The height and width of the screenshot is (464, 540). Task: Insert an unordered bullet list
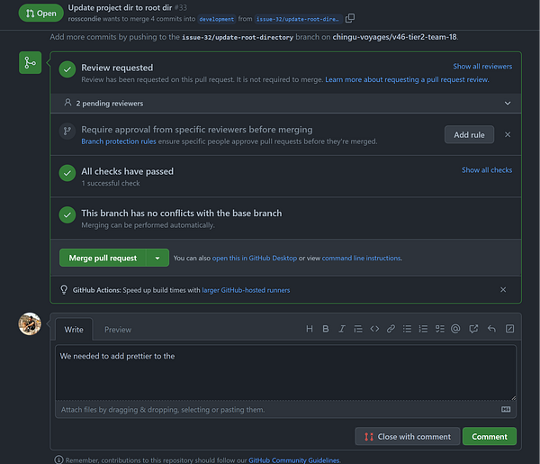pyautogui.click(x=407, y=329)
